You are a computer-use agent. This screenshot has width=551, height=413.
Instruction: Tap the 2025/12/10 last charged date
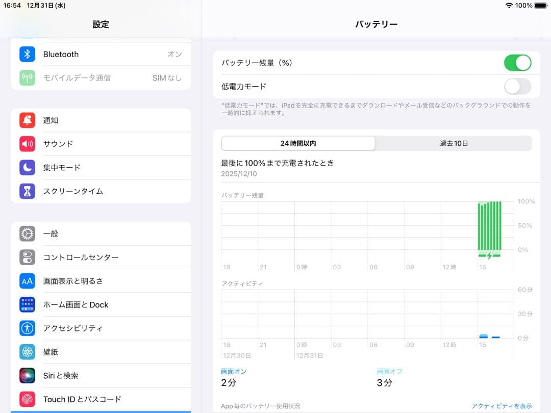click(239, 174)
